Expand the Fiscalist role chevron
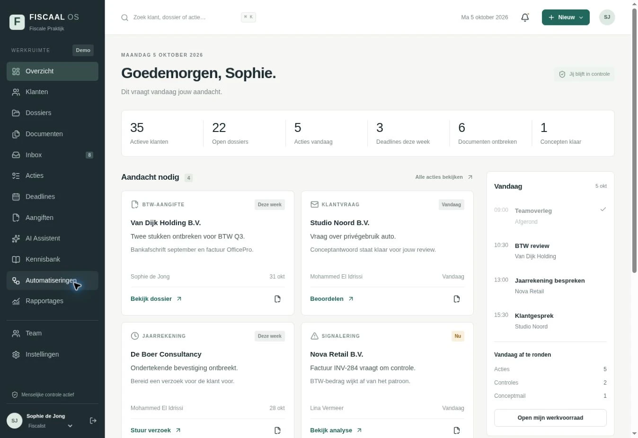 click(70, 426)
